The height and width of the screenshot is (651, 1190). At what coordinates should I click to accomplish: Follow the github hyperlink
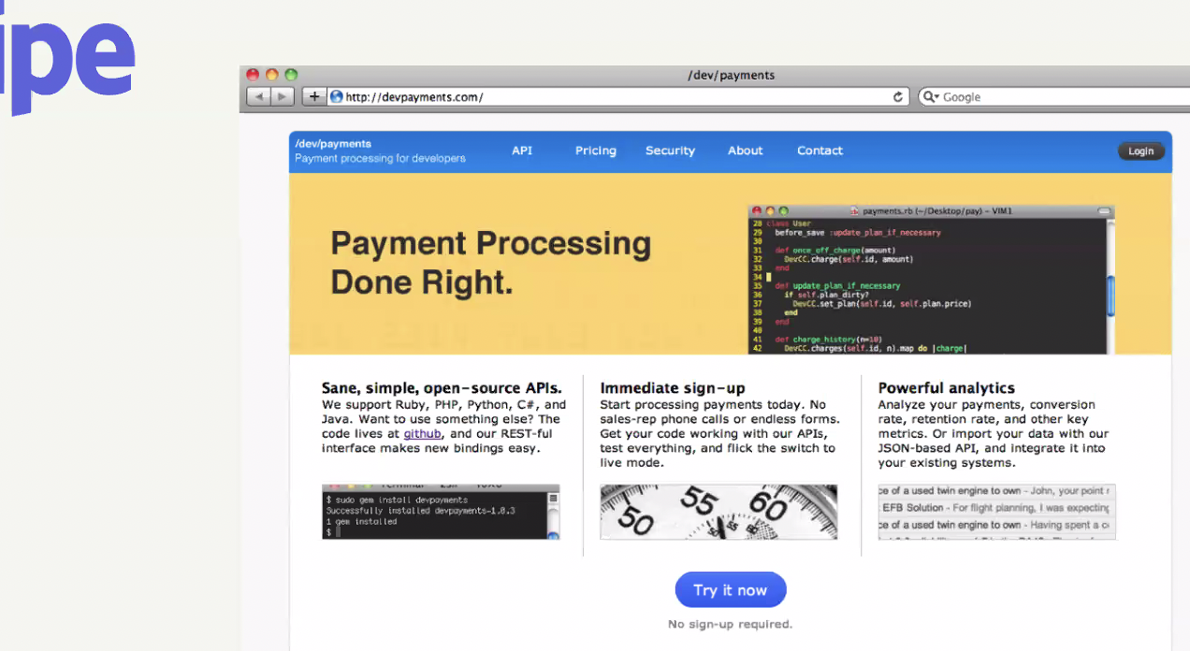[x=422, y=434]
